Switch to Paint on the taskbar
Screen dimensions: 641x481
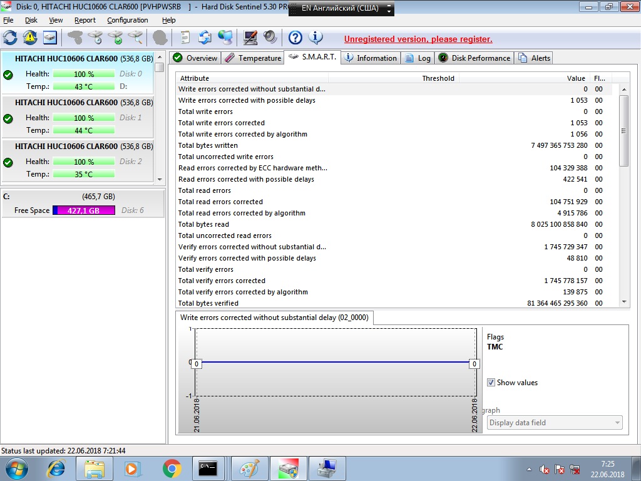click(249, 468)
